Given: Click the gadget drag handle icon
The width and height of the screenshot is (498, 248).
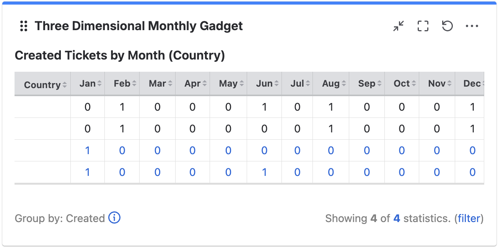Looking at the screenshot, I should [x=24, y=26].
